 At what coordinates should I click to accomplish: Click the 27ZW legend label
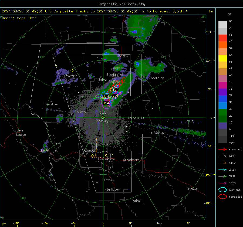click(232, 170)
